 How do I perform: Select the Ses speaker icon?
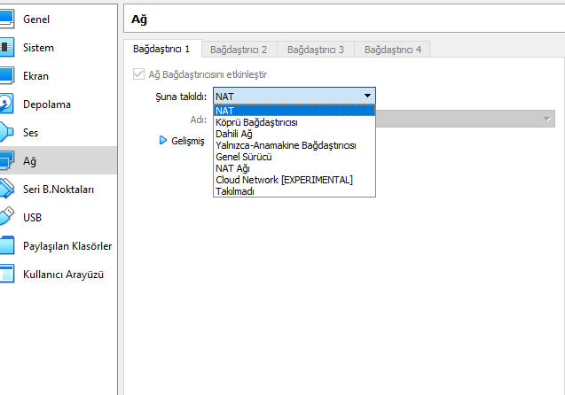4,132
